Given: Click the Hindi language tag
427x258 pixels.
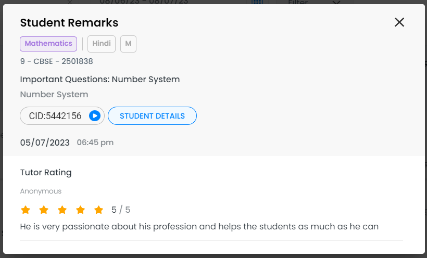Looking at the screenshot, I should [102, 44].
